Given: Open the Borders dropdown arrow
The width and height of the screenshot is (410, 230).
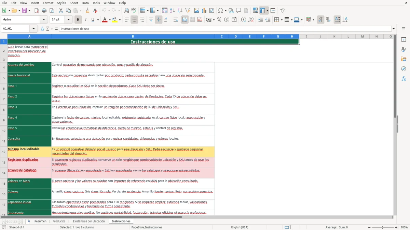Looking at the screenshot, I should click(281, 20).
